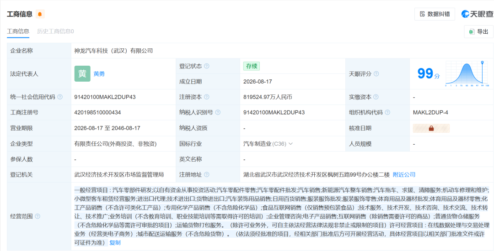
Task: Click establishment date 2026-08-17
Action: (258, 82)
